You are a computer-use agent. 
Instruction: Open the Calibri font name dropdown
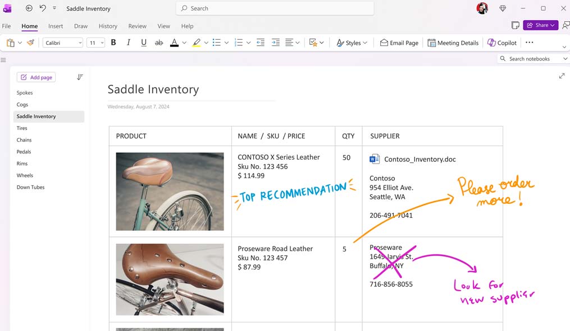coord(62,43)
